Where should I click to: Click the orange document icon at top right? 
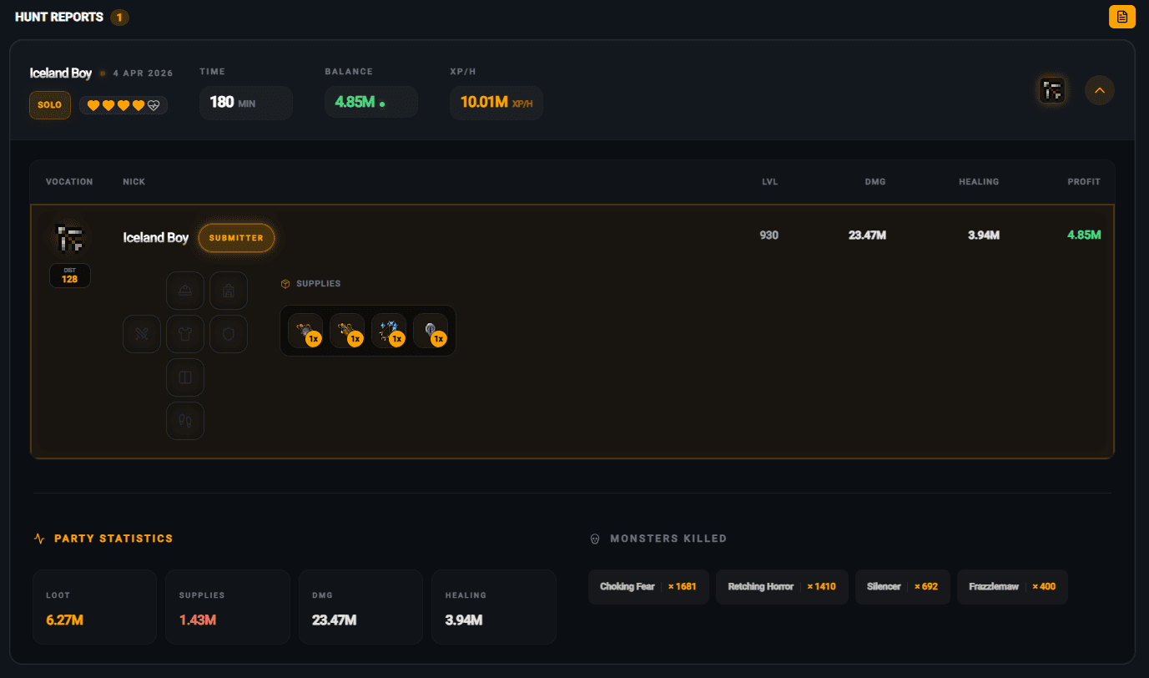[x=1121, y=17]
